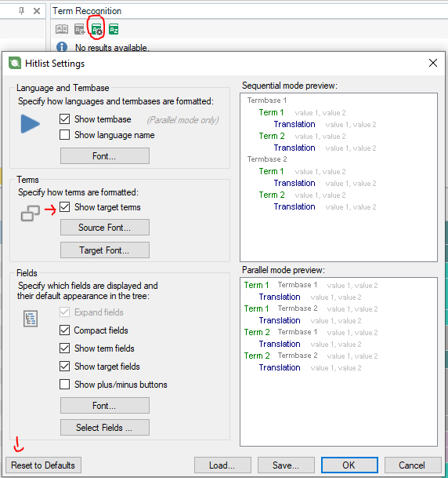Click the Target Font button

[105, 250]
